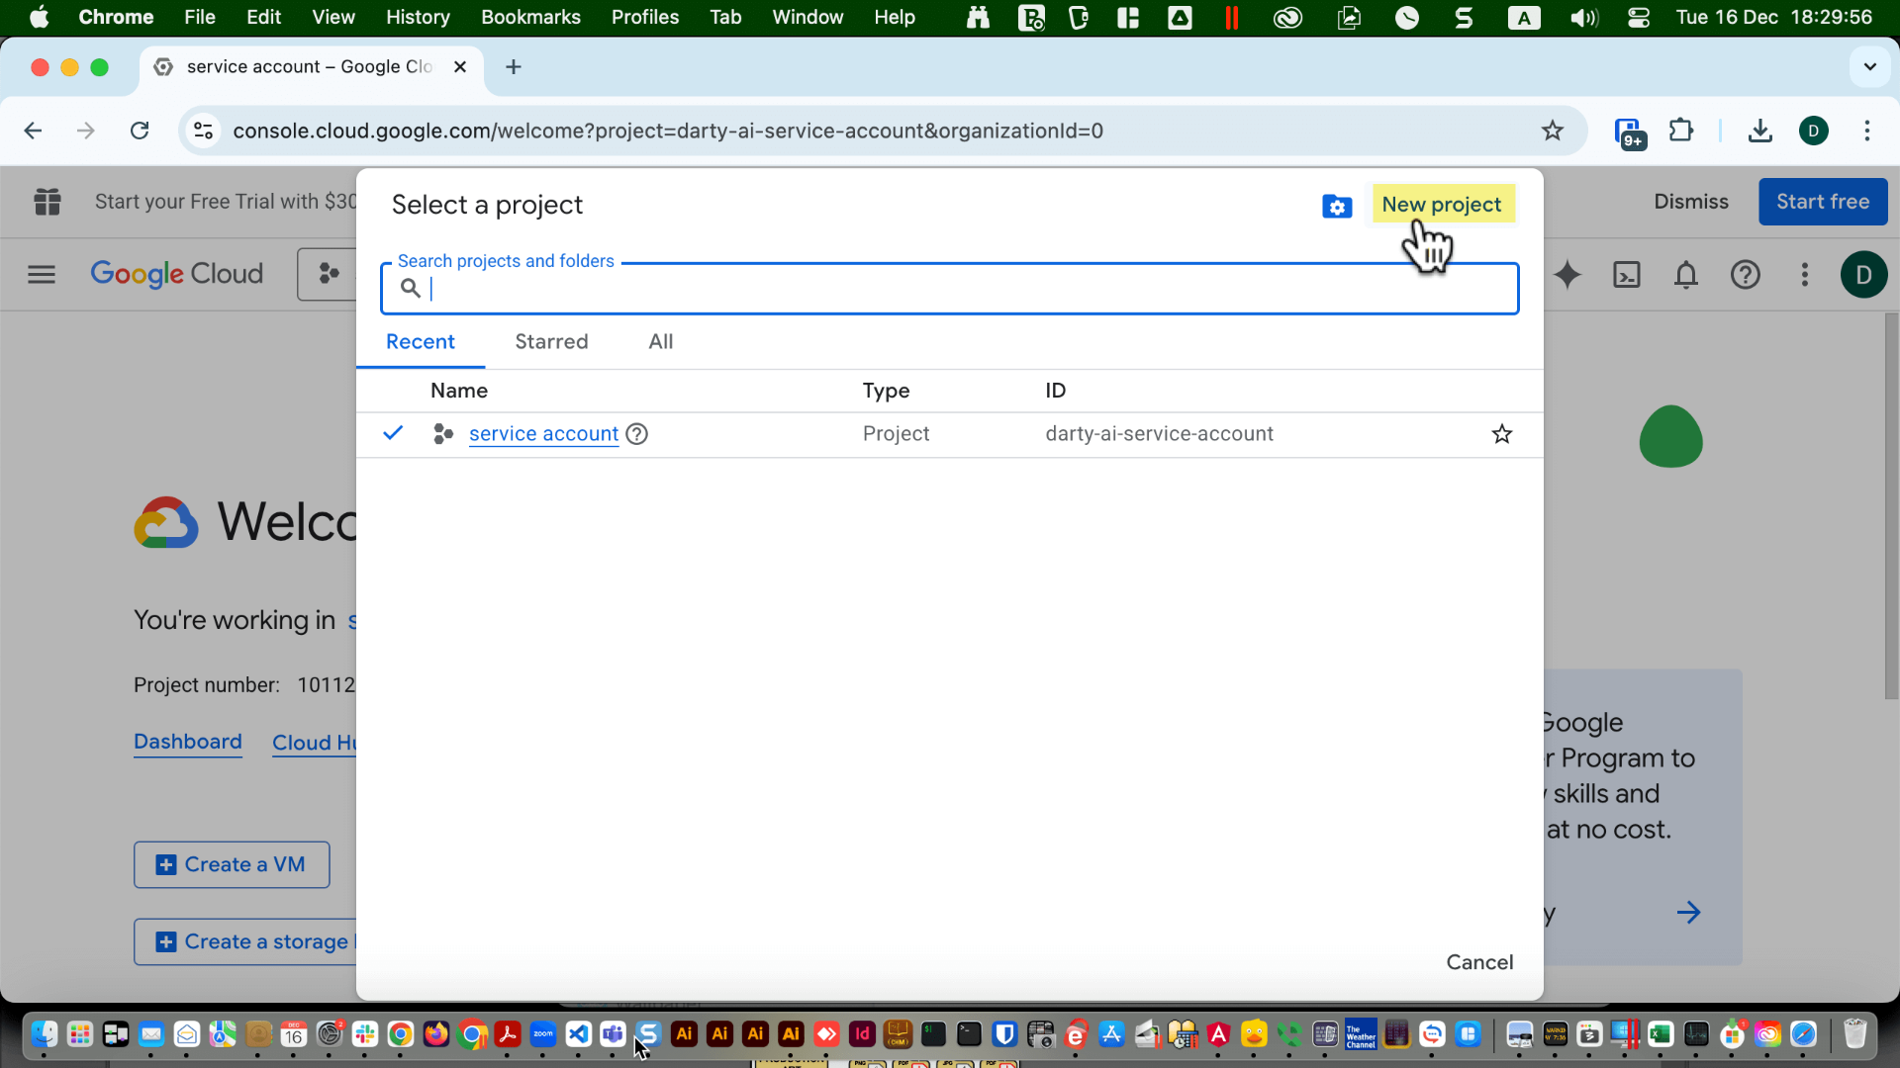Open the tab search chevron
Screen dimensions: 1900x1068
click(x=1869, y=66)
